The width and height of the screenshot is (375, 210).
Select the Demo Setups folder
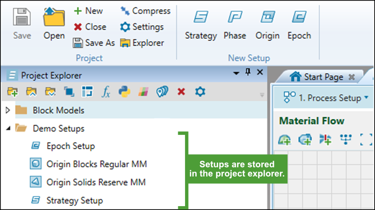click(59, 129)
